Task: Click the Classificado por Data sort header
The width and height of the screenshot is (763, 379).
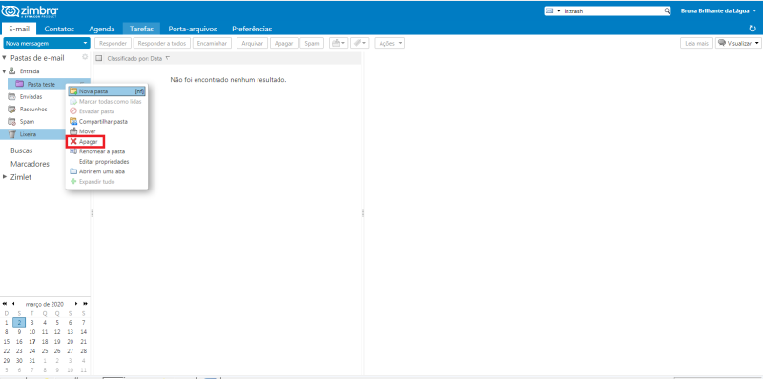Action: (134, 58)
